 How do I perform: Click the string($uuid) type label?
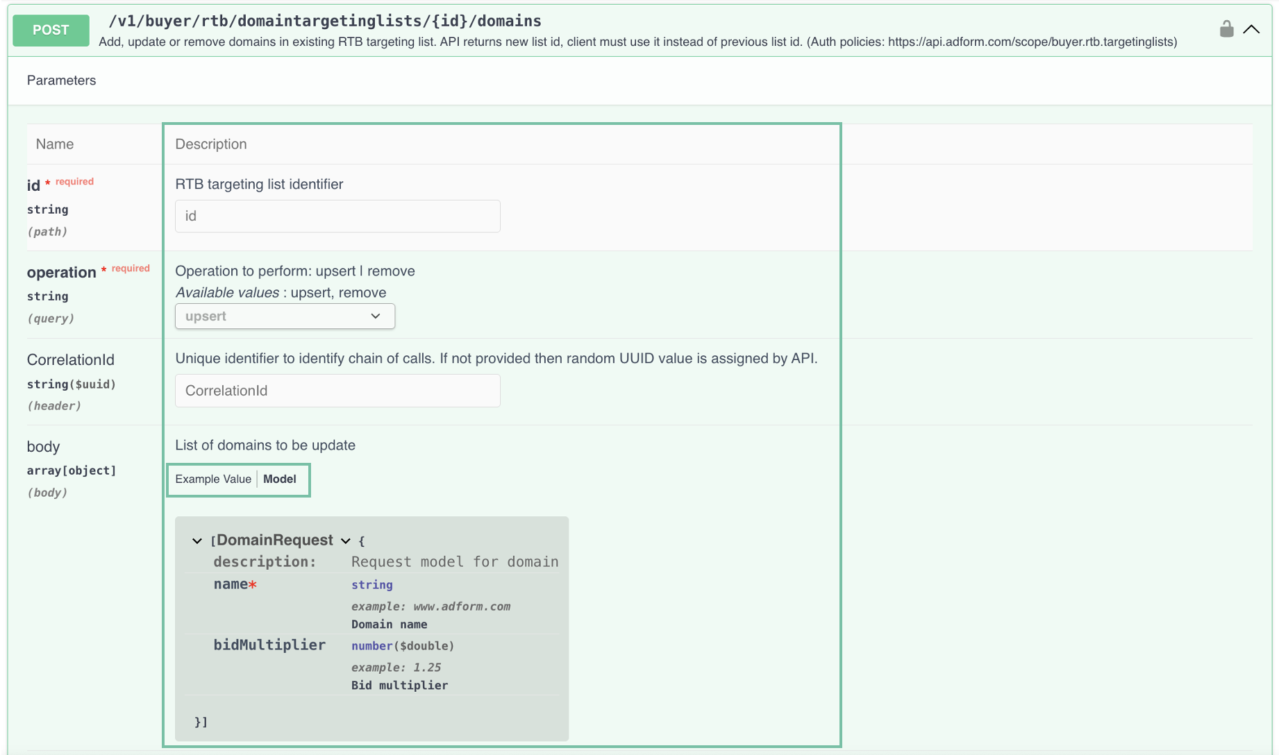(x=72, y=384)
